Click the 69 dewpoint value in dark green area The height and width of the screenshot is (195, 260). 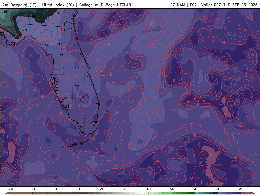tap(34, 17)
